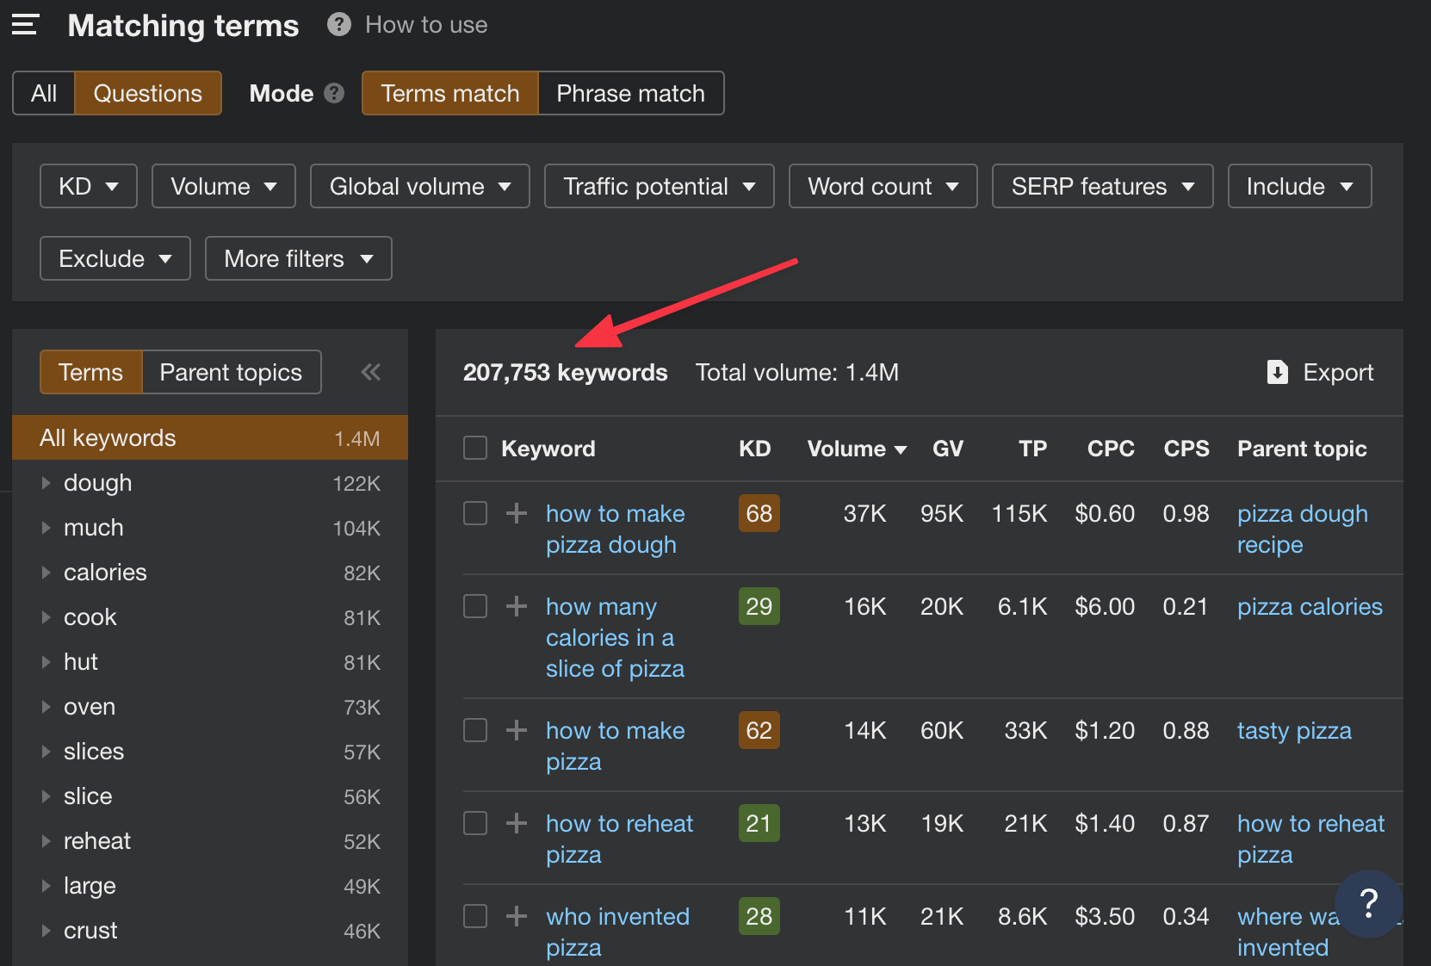Viewport: 1431px width, 966px height.
Task: Add 'how many calories in a slice' with plus
Action: (517, 606)
